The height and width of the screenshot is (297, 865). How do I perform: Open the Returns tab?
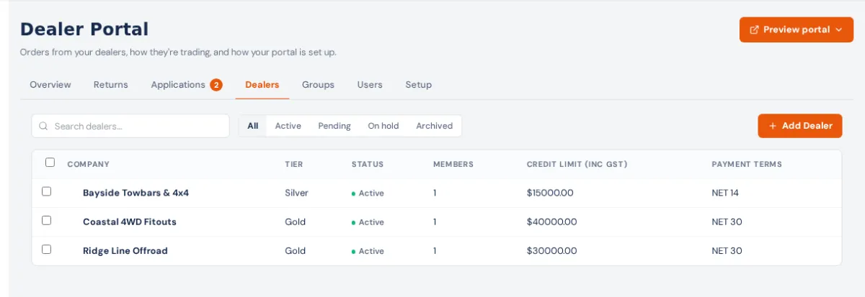[x=110, y=85]
